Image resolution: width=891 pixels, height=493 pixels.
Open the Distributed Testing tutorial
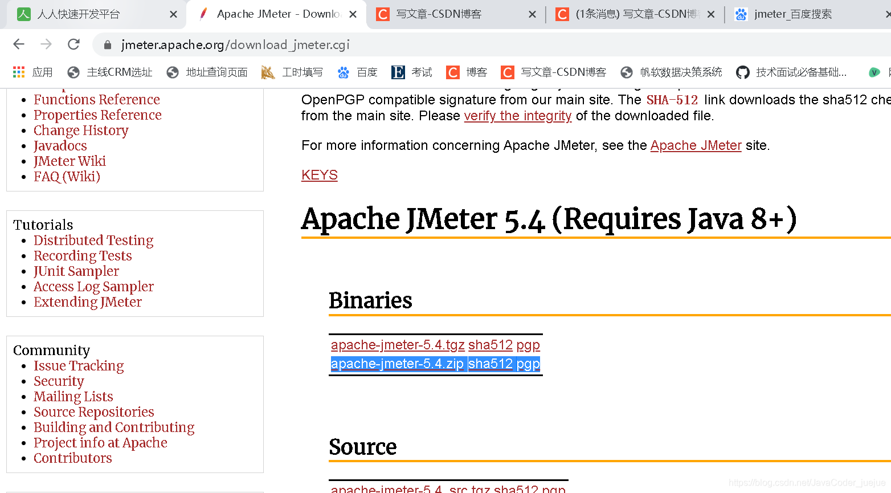(93, 241)
